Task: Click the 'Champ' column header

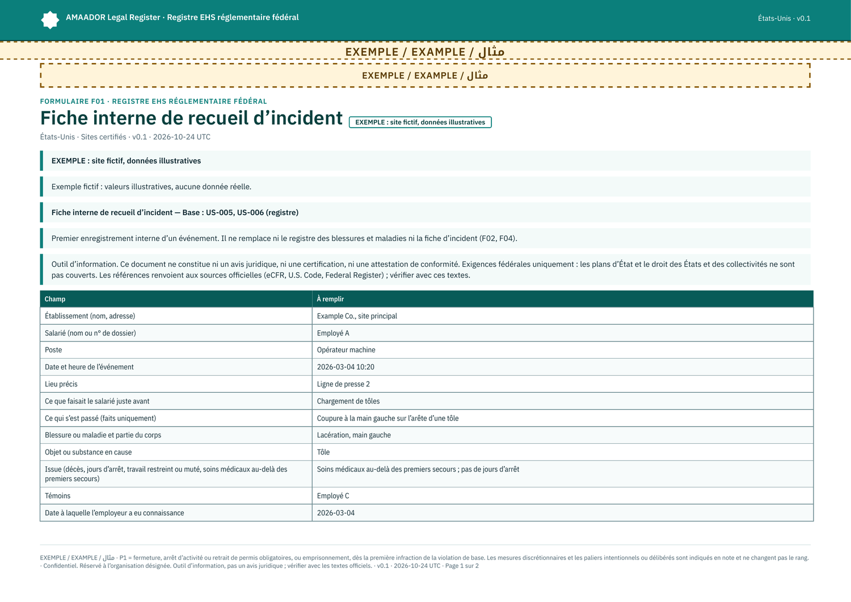Action: point(176,299)
